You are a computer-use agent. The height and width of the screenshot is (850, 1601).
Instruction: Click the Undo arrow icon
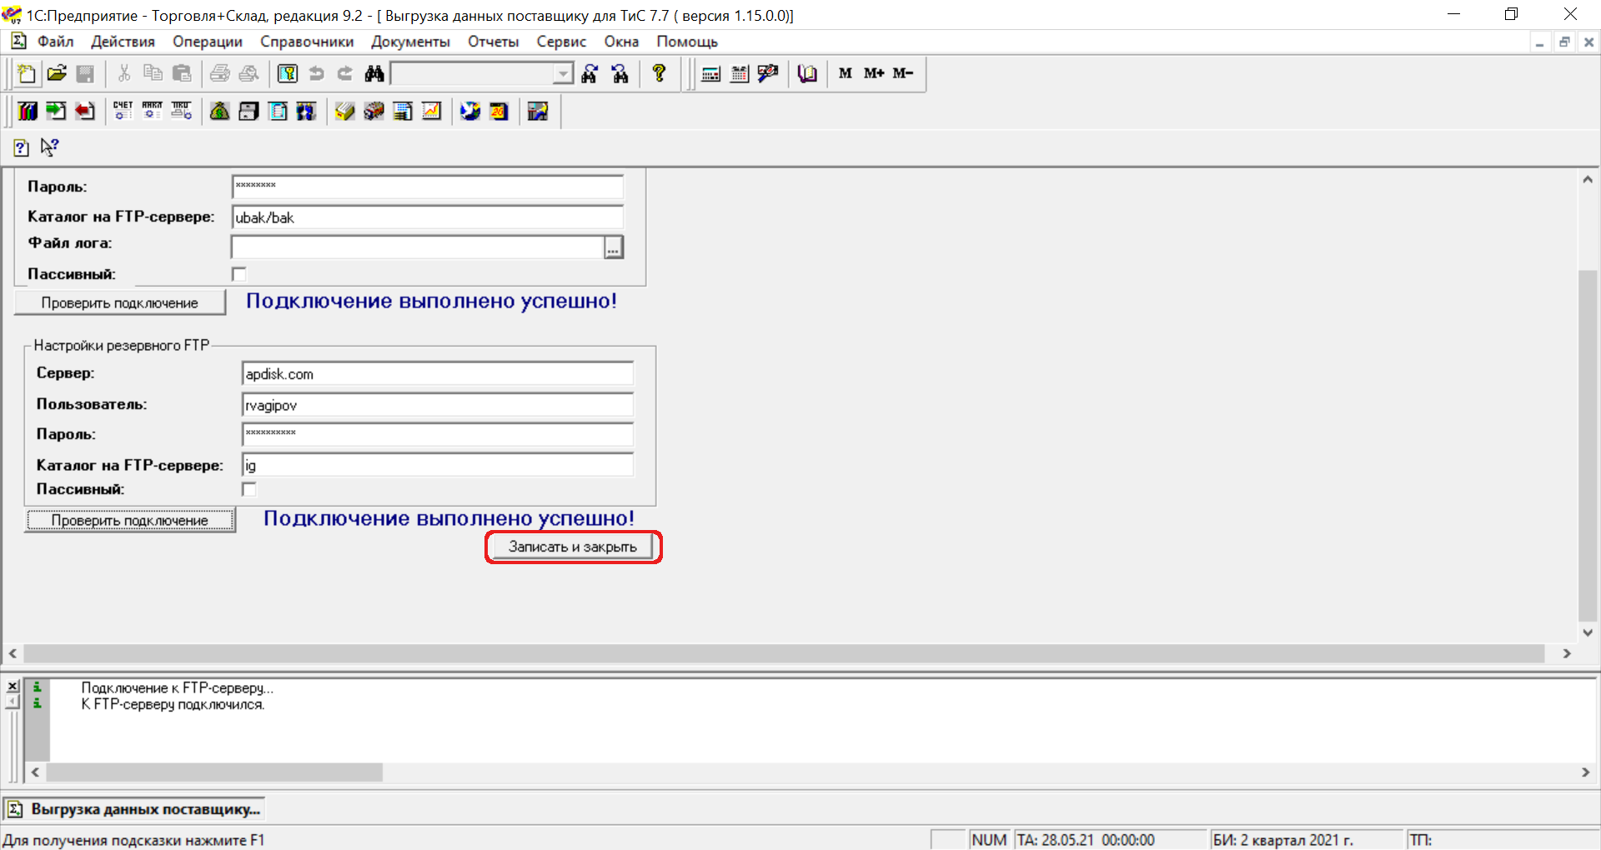click(x=316, y=73)
